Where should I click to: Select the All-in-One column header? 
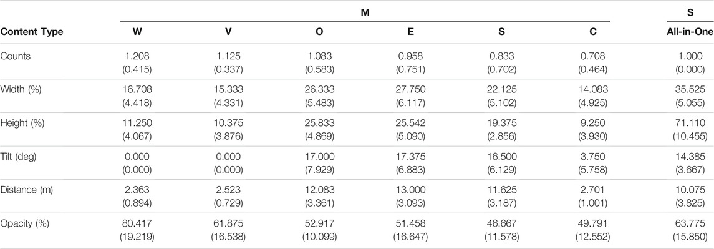[x=690, y=32]
